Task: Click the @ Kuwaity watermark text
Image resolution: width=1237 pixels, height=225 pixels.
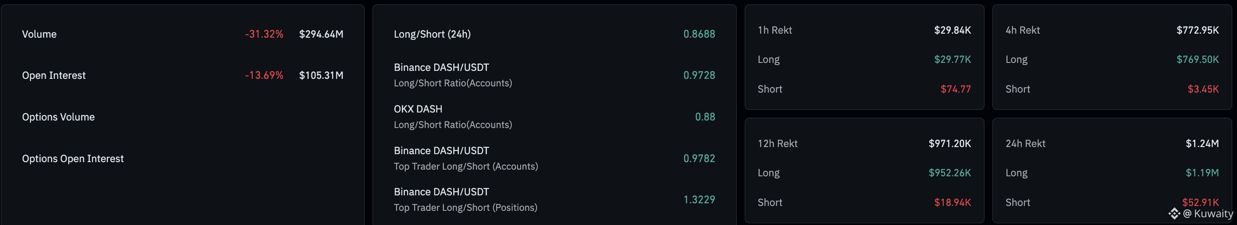Action: coord(1208,213)
